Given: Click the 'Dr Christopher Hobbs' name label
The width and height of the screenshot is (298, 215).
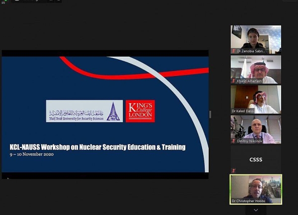Looking at the screenshot, I should click(x=248, y=201).
